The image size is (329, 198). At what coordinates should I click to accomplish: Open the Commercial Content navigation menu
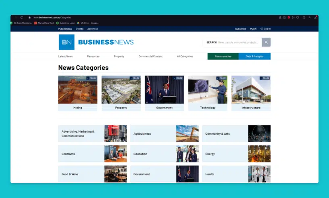tap(150, 56)
